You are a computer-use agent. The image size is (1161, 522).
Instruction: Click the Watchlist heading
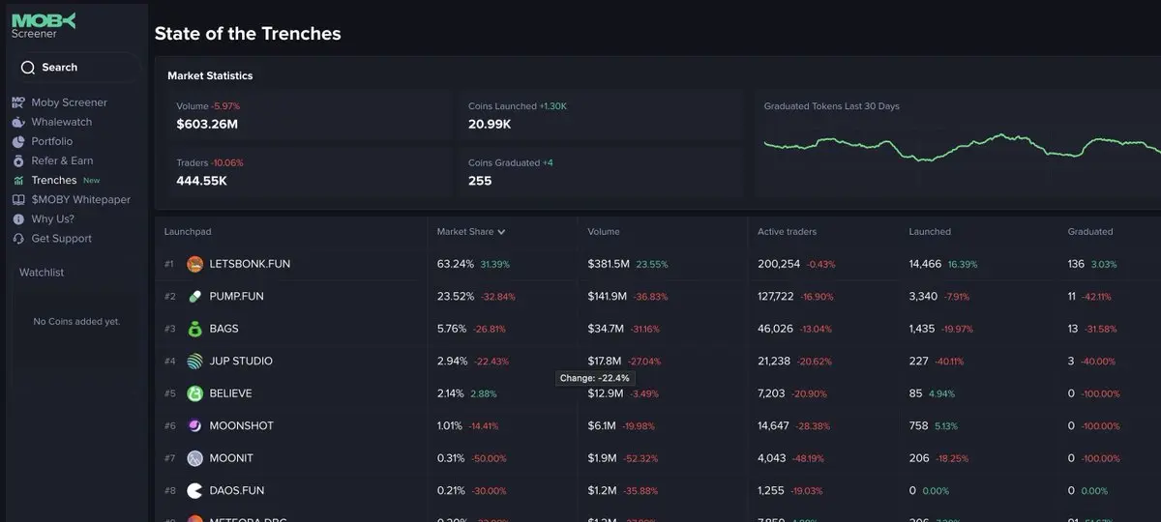coord(42,273)
